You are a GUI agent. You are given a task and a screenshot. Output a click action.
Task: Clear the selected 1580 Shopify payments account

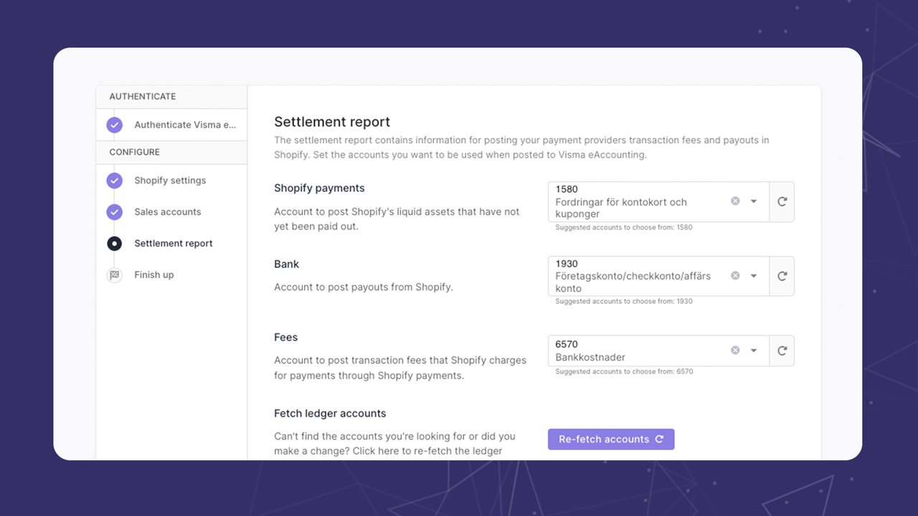[x=734, y=201]
